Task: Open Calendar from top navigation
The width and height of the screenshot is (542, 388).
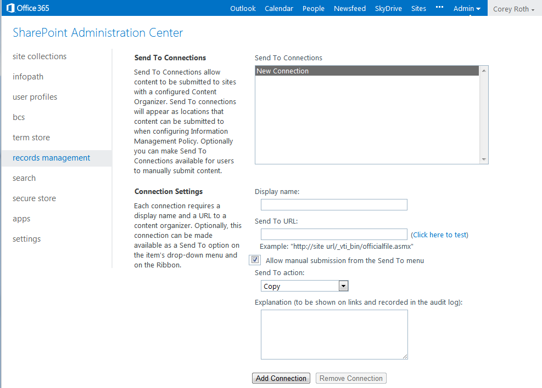Action: point(278,9)
